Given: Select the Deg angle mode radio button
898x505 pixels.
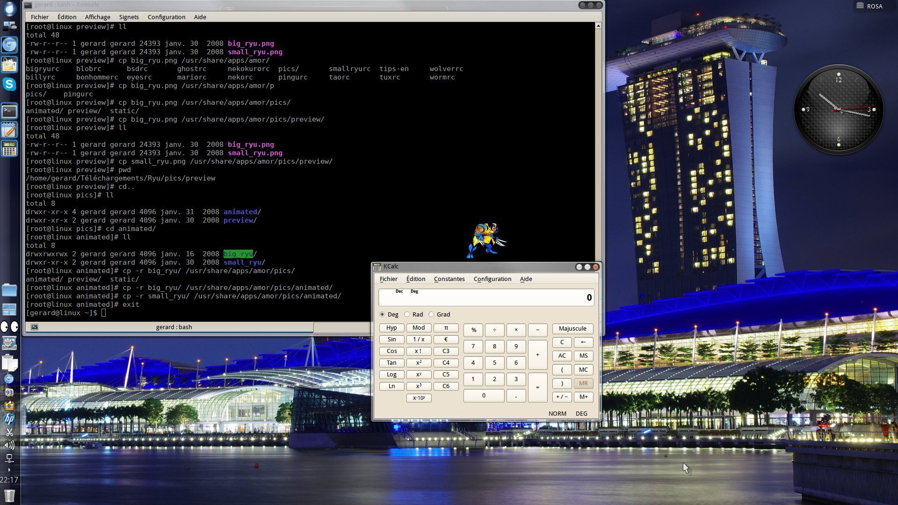Looking at the screenshot, I should [383, 314].
